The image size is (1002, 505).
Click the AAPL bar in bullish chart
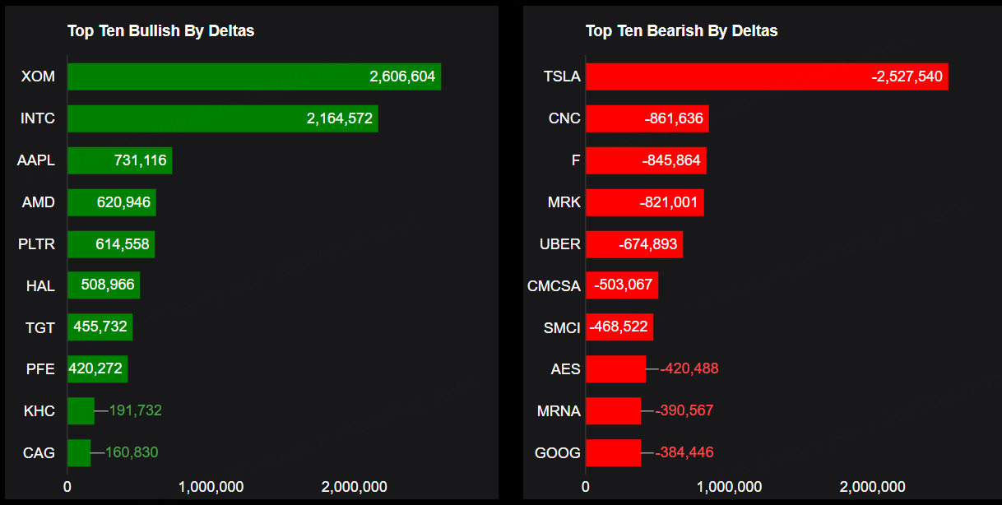pyautogui.click(x=119, y=160)
